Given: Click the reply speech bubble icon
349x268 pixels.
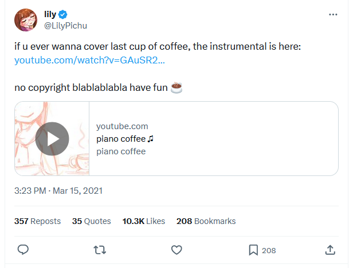Looking at the screenshot, I should coord(23,250).
